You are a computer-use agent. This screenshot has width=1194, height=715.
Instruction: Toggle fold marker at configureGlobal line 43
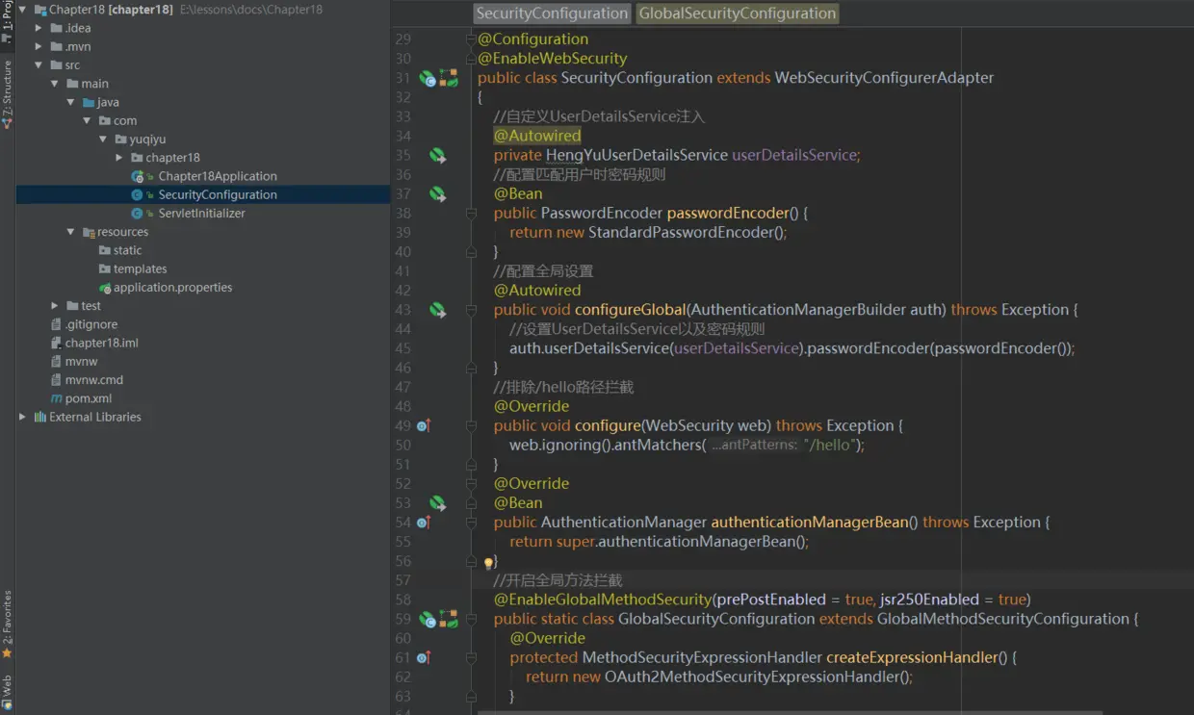[x=471, y=310]
